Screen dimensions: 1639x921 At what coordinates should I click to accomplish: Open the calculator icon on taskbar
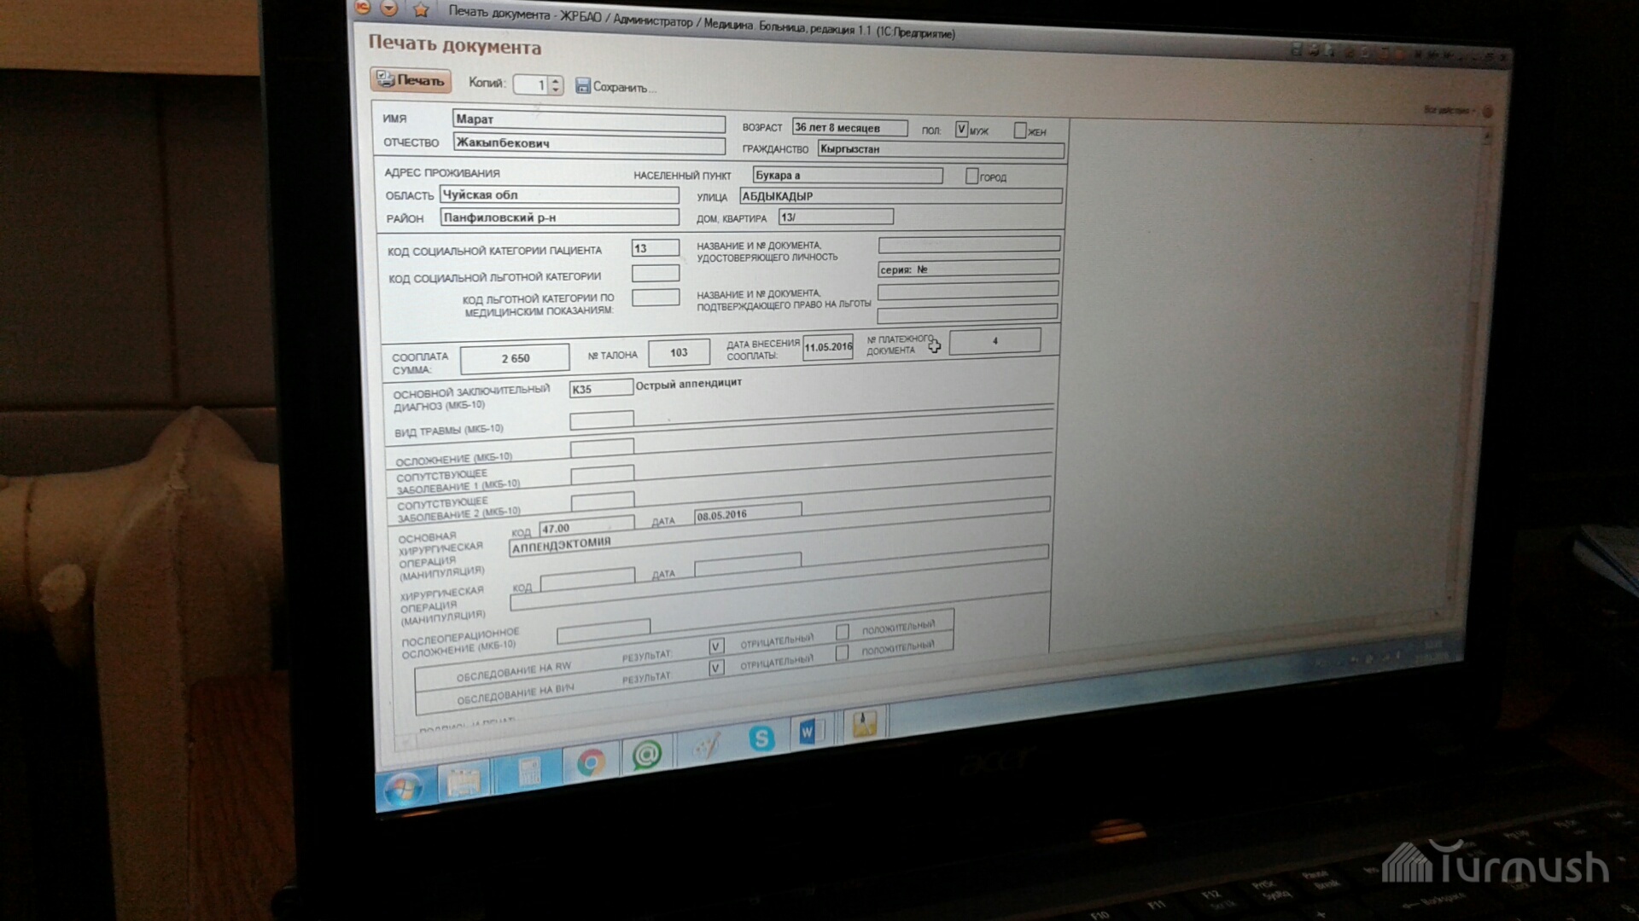click(530, 773)
